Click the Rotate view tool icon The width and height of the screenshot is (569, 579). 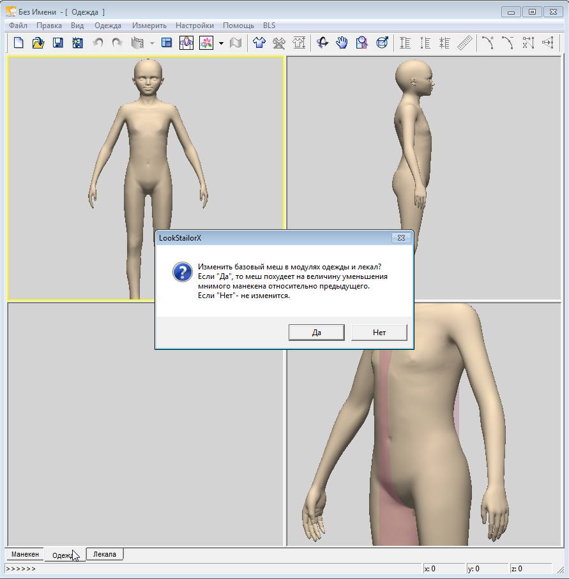pyautogui.click(x=322, y=43)
